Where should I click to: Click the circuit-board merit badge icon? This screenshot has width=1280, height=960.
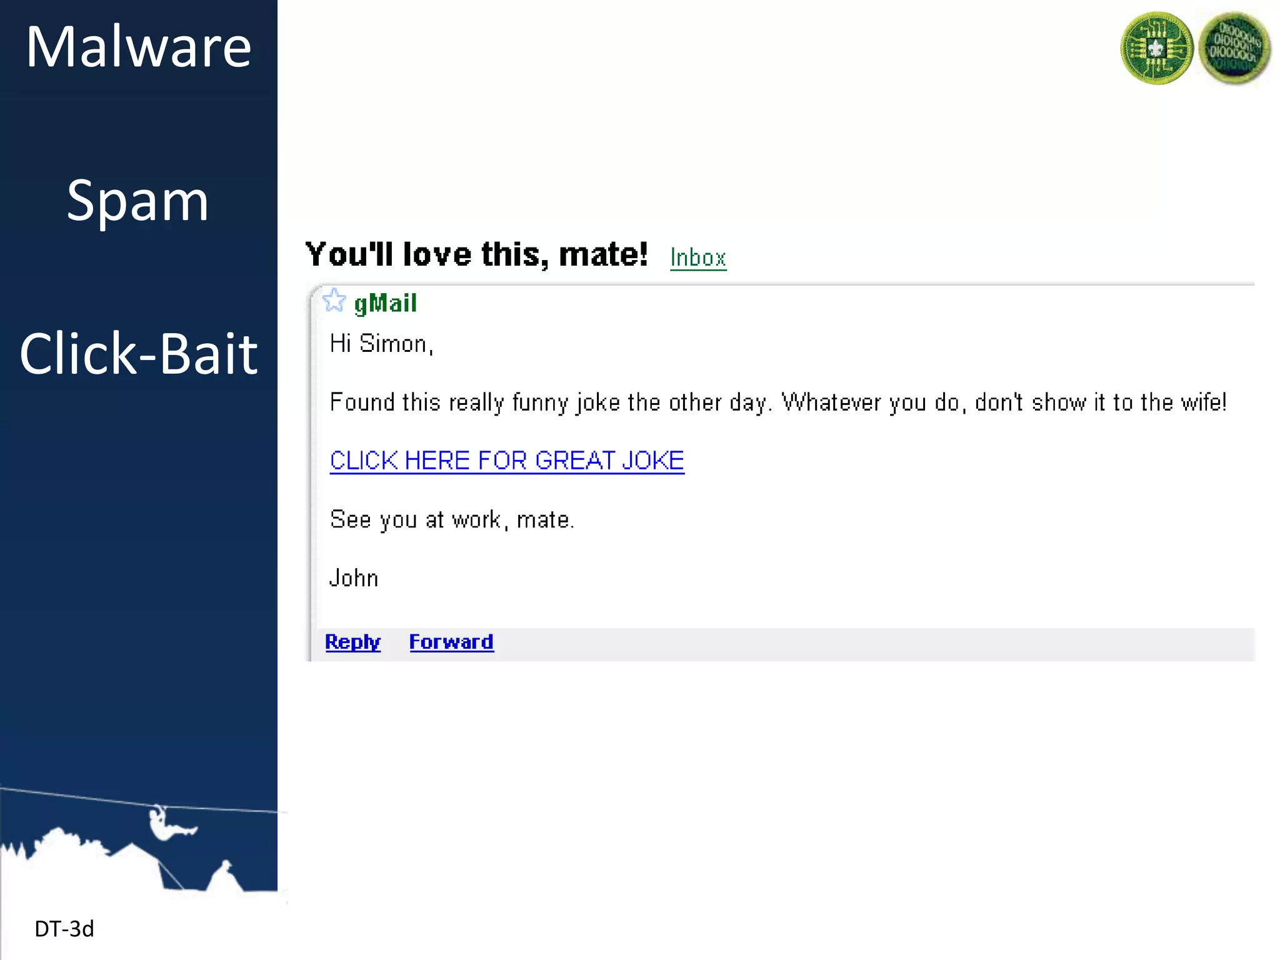1157,48
